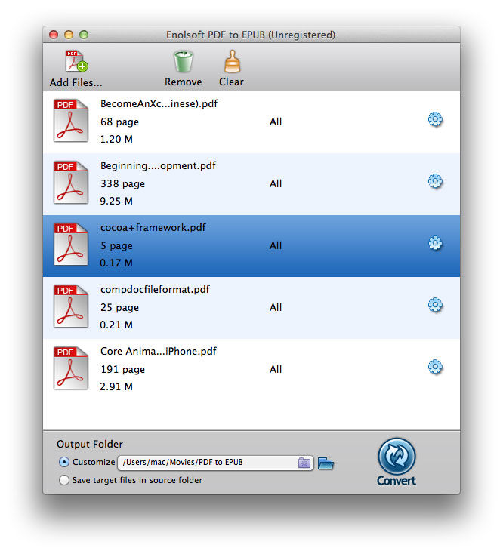The height and width of the screenshot is (554, 503).
Task: Click the Output Folder heading
Action: coord(90,444)
